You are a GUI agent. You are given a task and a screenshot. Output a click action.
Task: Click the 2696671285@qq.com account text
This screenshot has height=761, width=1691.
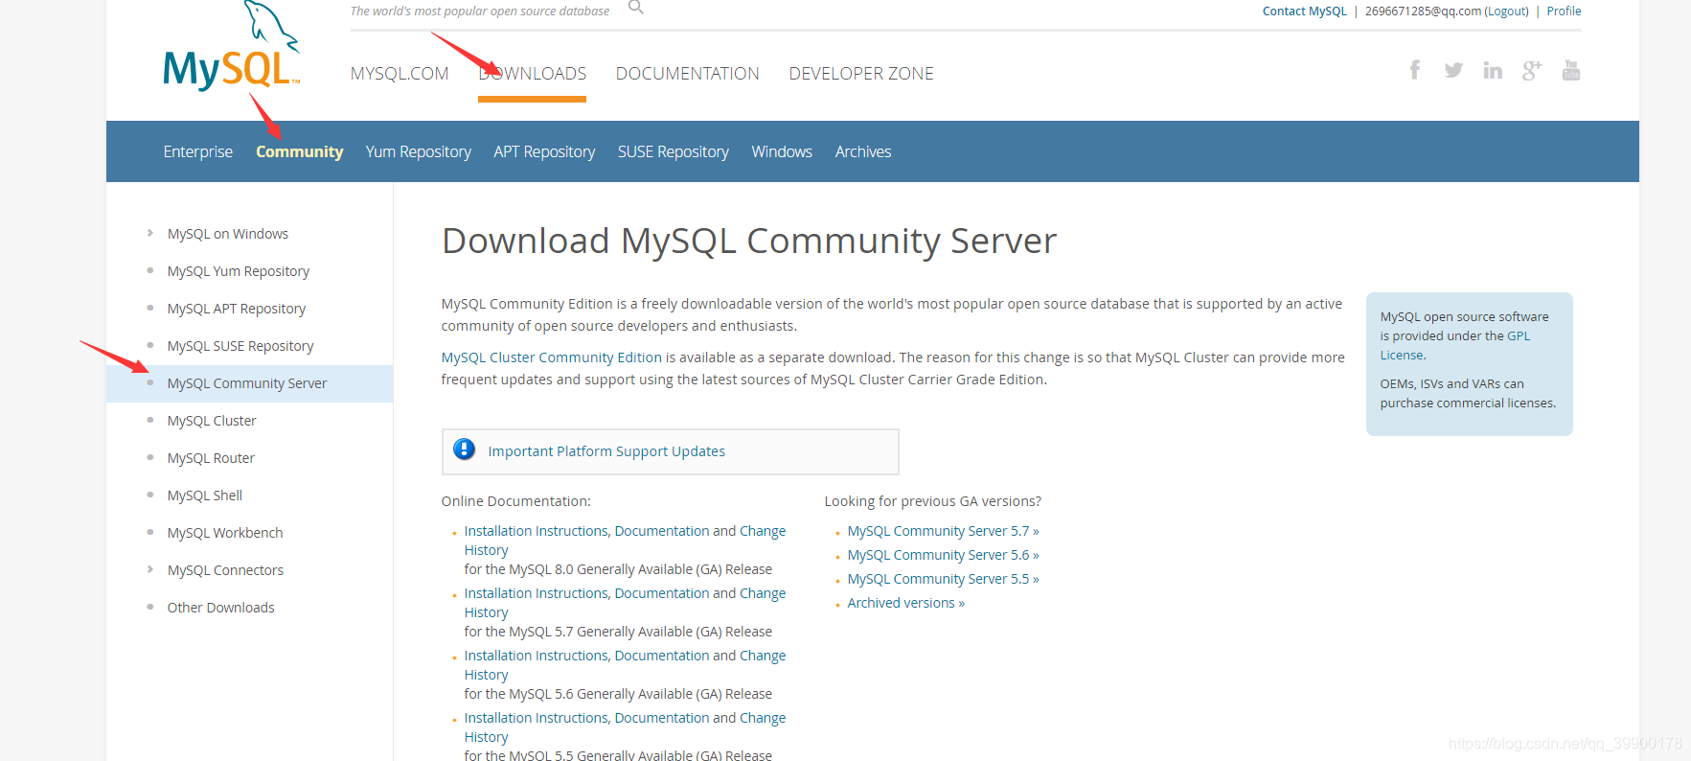pyautogui.click(x=1423, y=12)
